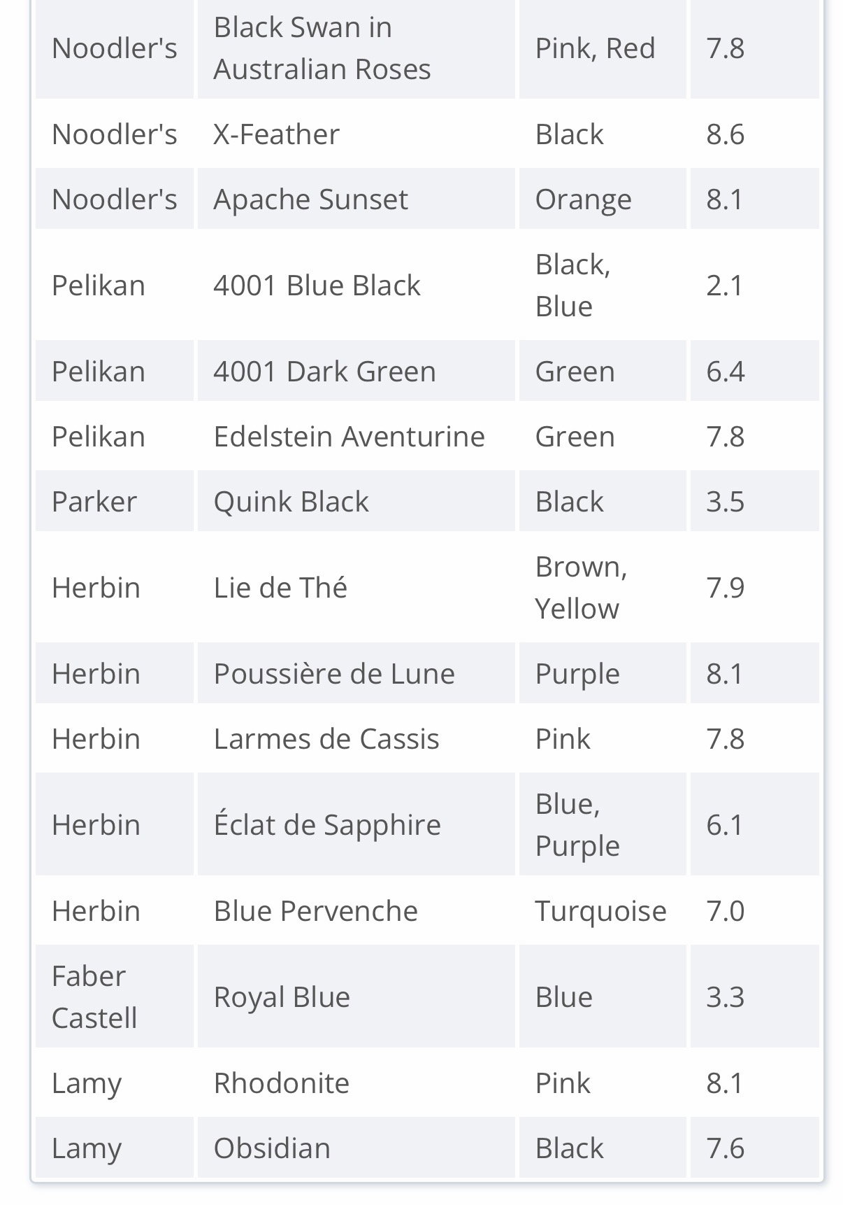The width and height of the screenshot is (843, 1205).
Task: Select the Lie de Thé cell
Action: coord(356,587)
